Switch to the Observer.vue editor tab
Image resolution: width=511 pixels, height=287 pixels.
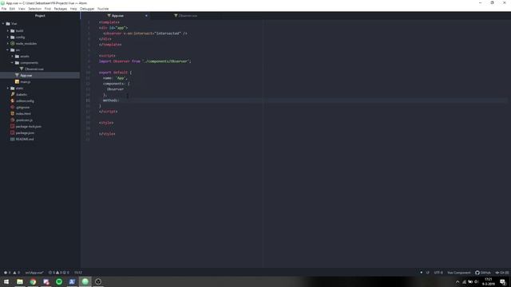point(185,16)
